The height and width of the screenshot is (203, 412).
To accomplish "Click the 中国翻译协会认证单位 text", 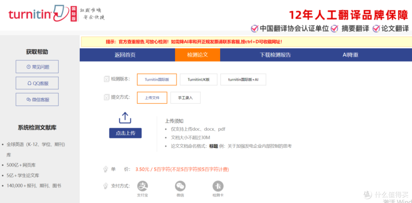I will pyautogui.click(x=294, y=28).
